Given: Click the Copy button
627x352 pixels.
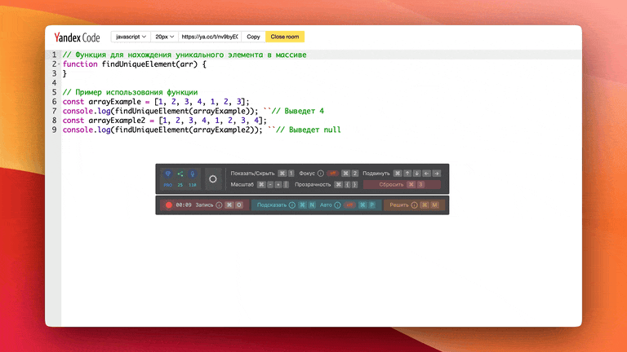Looking at the screenshot, I should (x=253, y=37).
